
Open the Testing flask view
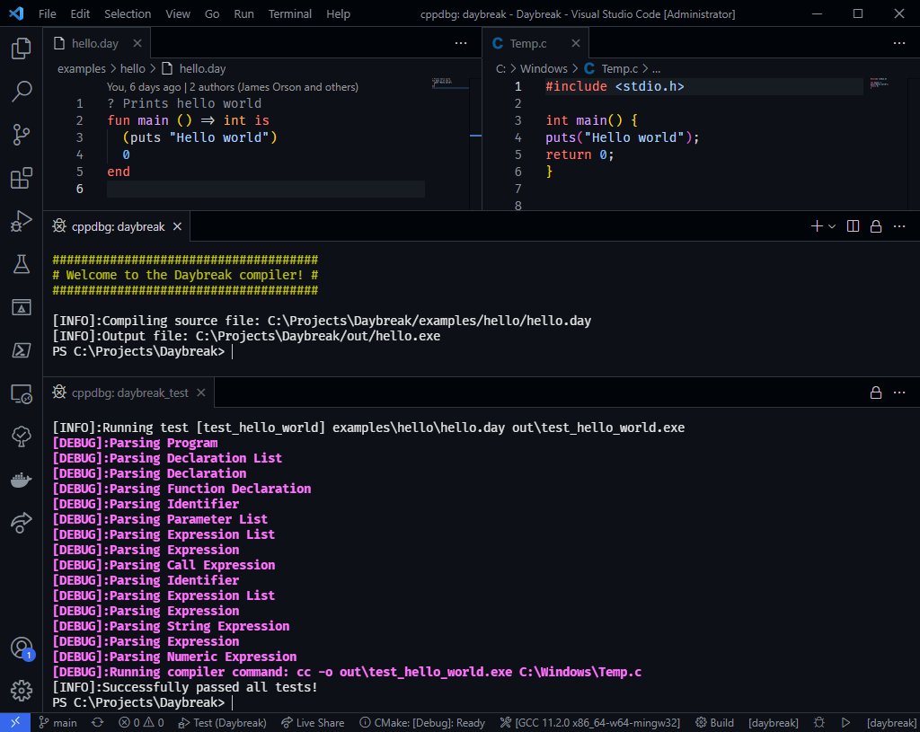coord(22,265)
